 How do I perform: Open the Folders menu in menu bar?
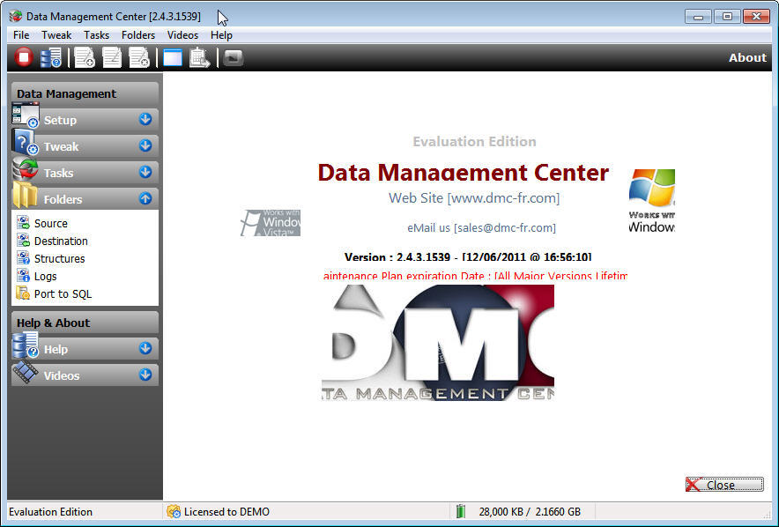[x=138, y=35]
